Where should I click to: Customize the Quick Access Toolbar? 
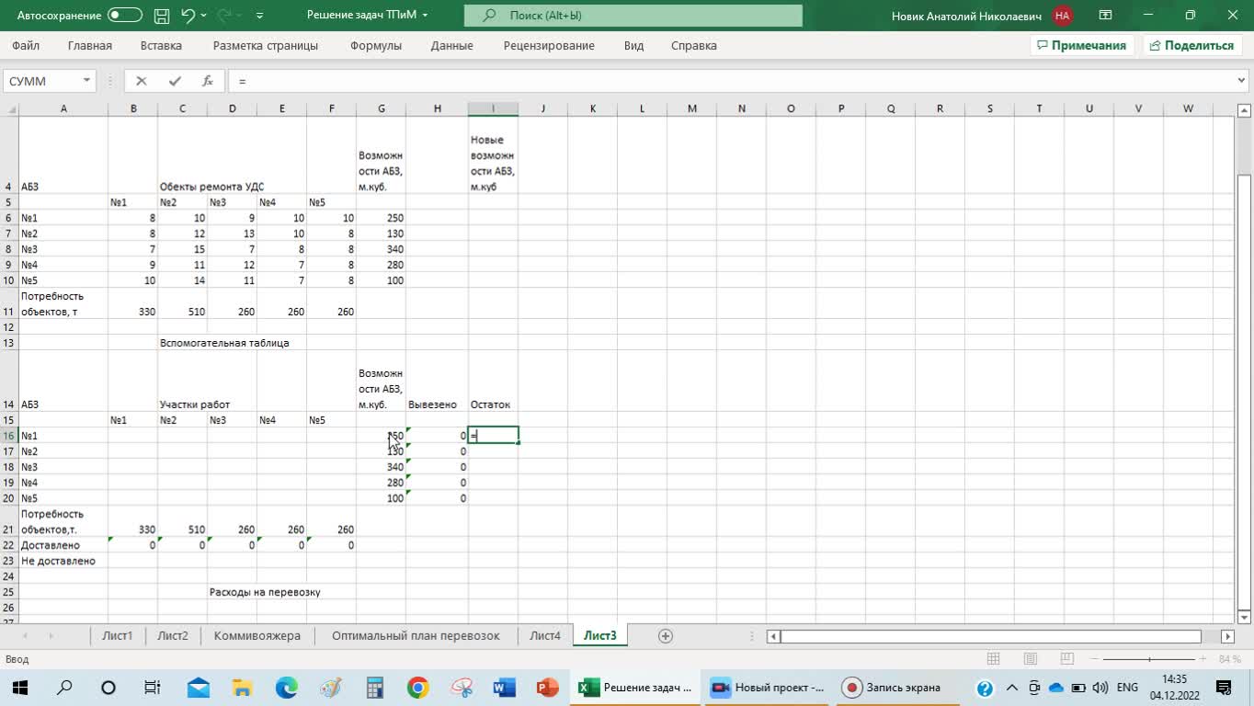pyautogui.click(x=260, y=16)
